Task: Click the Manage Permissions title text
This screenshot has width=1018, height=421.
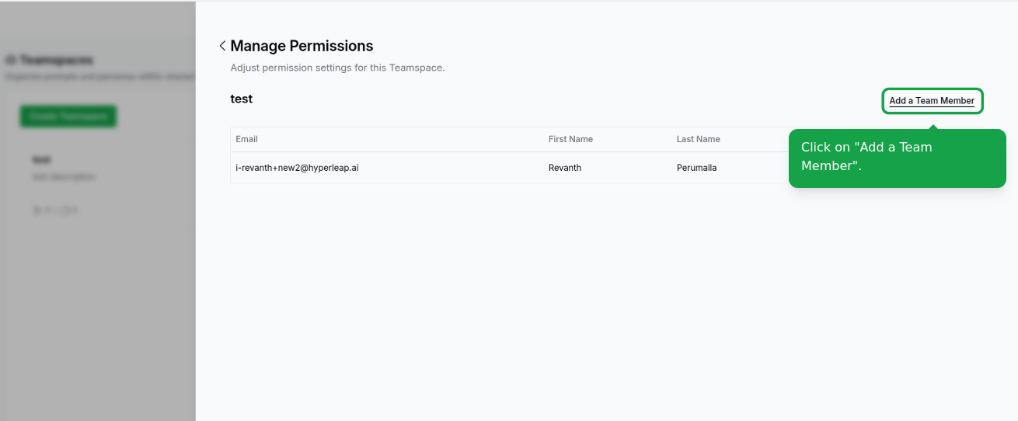Action: click(x=302, y=46)
